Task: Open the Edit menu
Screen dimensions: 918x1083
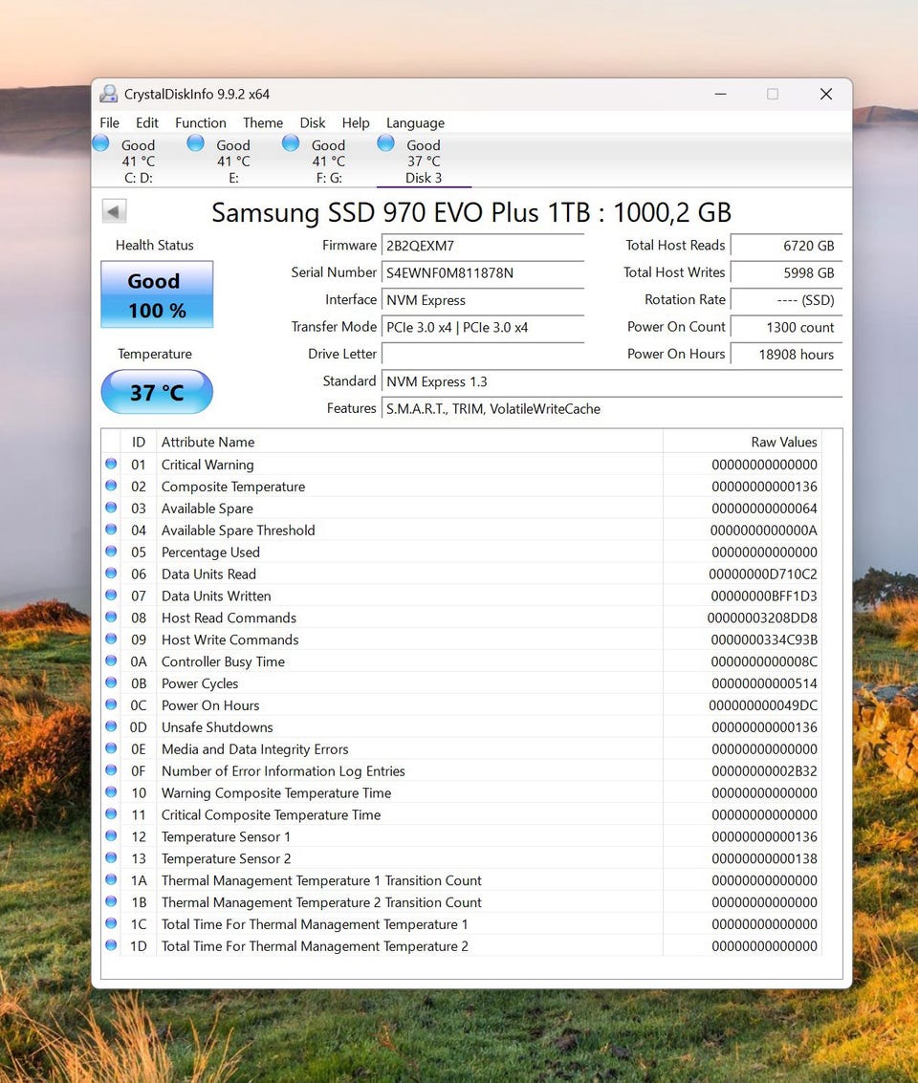Action: point(147,123)
